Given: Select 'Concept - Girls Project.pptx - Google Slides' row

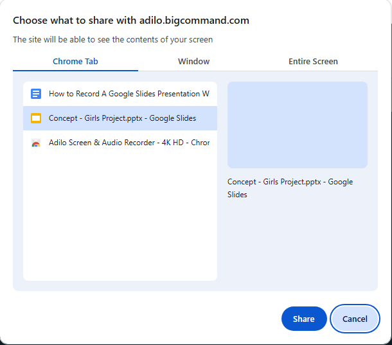Looking at the screenshot, I should pos(120,118).
